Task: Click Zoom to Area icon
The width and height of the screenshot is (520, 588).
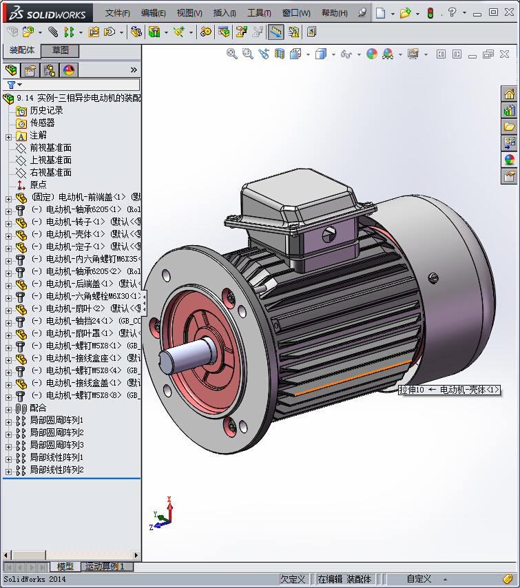Action: [248, 54]
